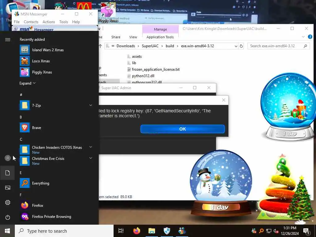Open the 7-Zip folder icon
Viewport: 316px width, 237px height.
(x=25, y=106)
